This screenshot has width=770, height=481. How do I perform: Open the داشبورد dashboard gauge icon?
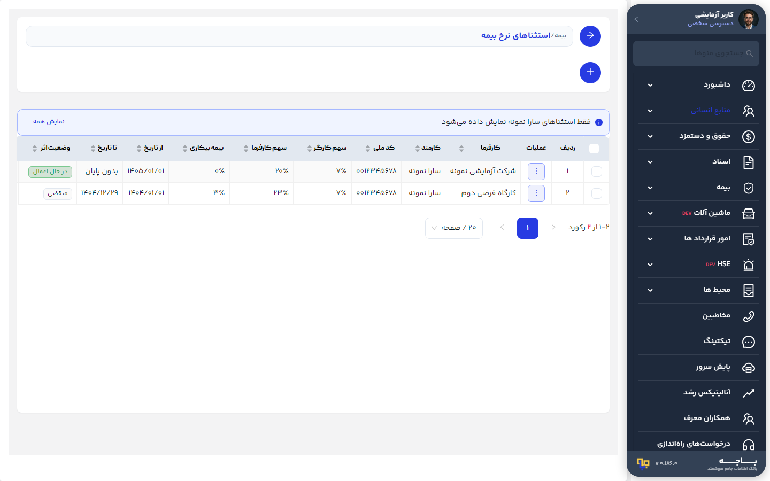(x=749, y=86)
